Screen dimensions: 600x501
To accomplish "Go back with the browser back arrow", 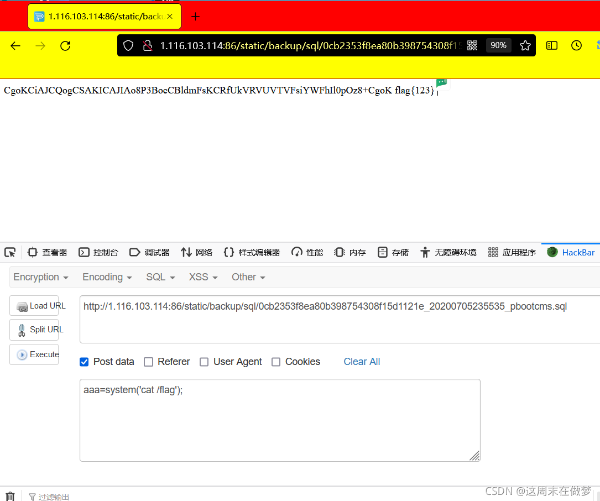I will (x=15, y=46).
